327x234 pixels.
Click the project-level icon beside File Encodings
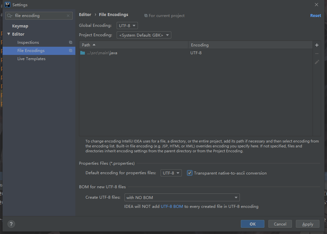70,51
